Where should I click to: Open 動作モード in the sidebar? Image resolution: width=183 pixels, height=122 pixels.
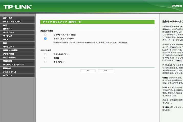pyautogui.click(x=8, y=29)
